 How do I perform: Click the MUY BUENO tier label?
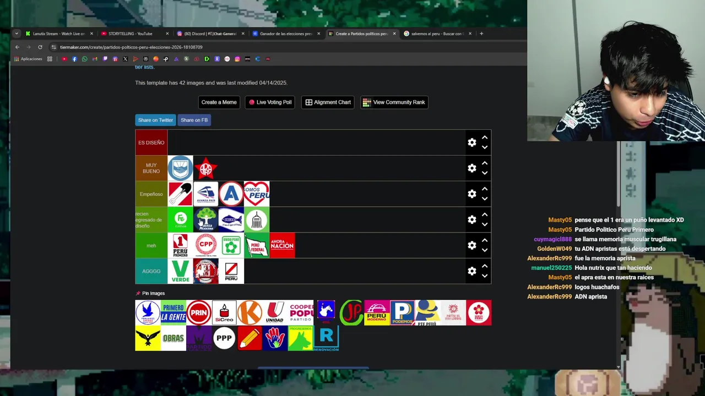151,168
